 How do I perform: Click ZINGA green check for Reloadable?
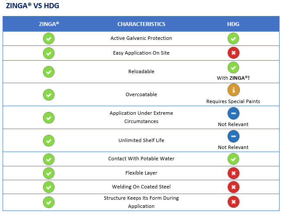[x=49, y=72]
